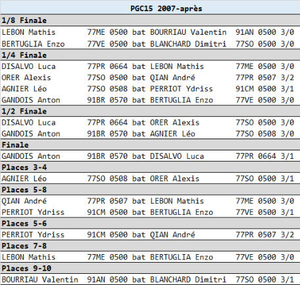300x285 pixels.
Task: Click PERRIOT Ydriss as loser in 1/4 Finale
Action: 182,89
